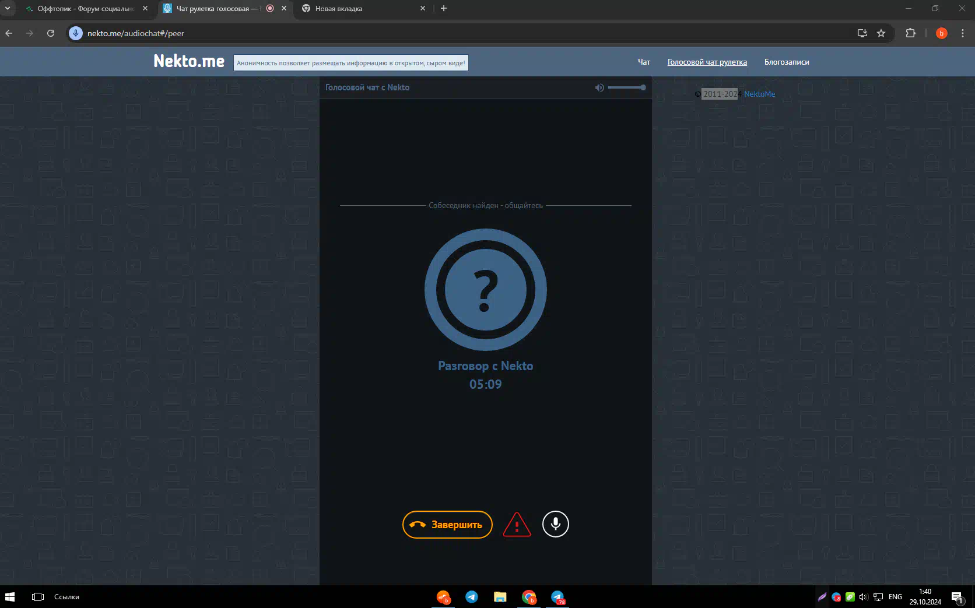Open the browser tab search dropdown
Image resolution: width=975 pixels, height=608 pixels.
pyautogui.click(x=8, y=9)
